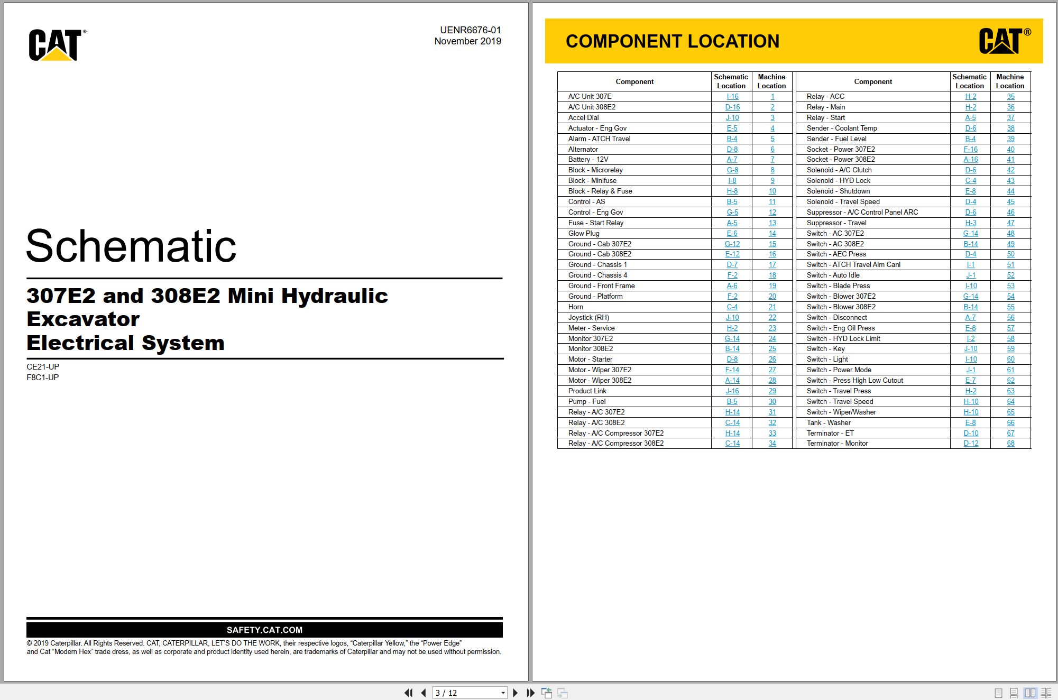Switch to continuous page layout
The width and height of the screenshot is (1058, 700).
[1014, 693]
